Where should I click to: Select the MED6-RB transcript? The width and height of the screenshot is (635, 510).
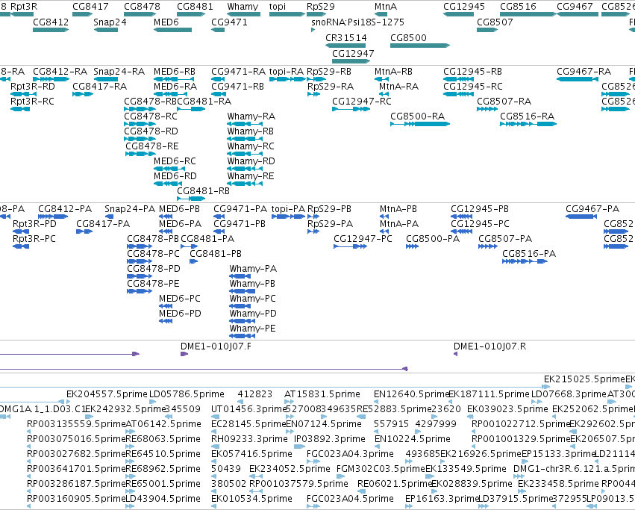point(174,79)
